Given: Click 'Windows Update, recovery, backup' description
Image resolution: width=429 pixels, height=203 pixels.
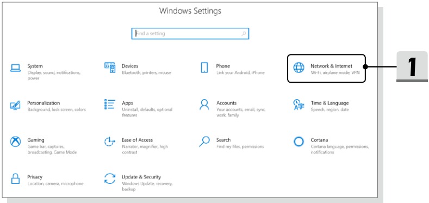Looking at the screenshot, I should coord(147,186).
